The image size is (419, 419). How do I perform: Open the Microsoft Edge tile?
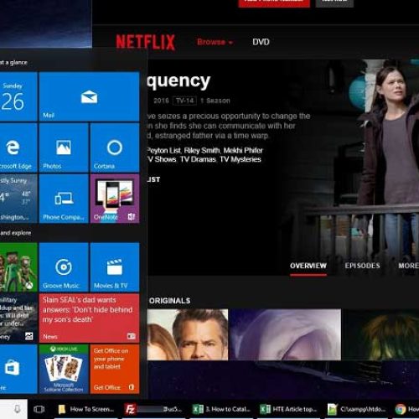pyautogui.click(x=18, y=147)
